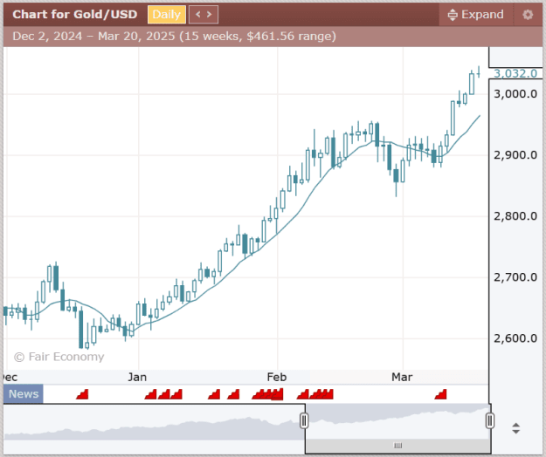Click the first news marker after Jan label
Screen dimensions: 546x457
click(x=151, y=394)
